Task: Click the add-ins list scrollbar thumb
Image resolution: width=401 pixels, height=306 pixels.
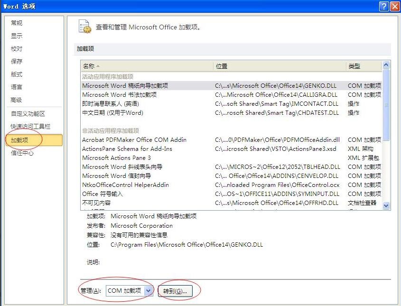Action: coord(386,105)
